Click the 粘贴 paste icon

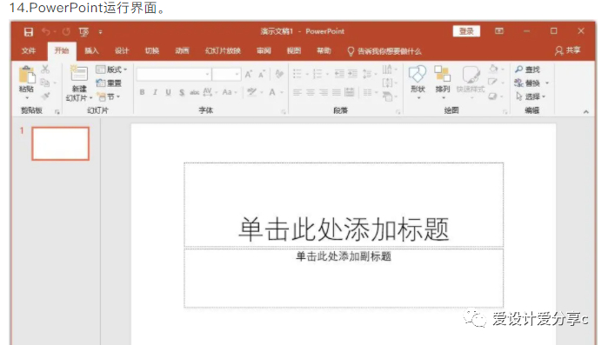tap(27, 75)
